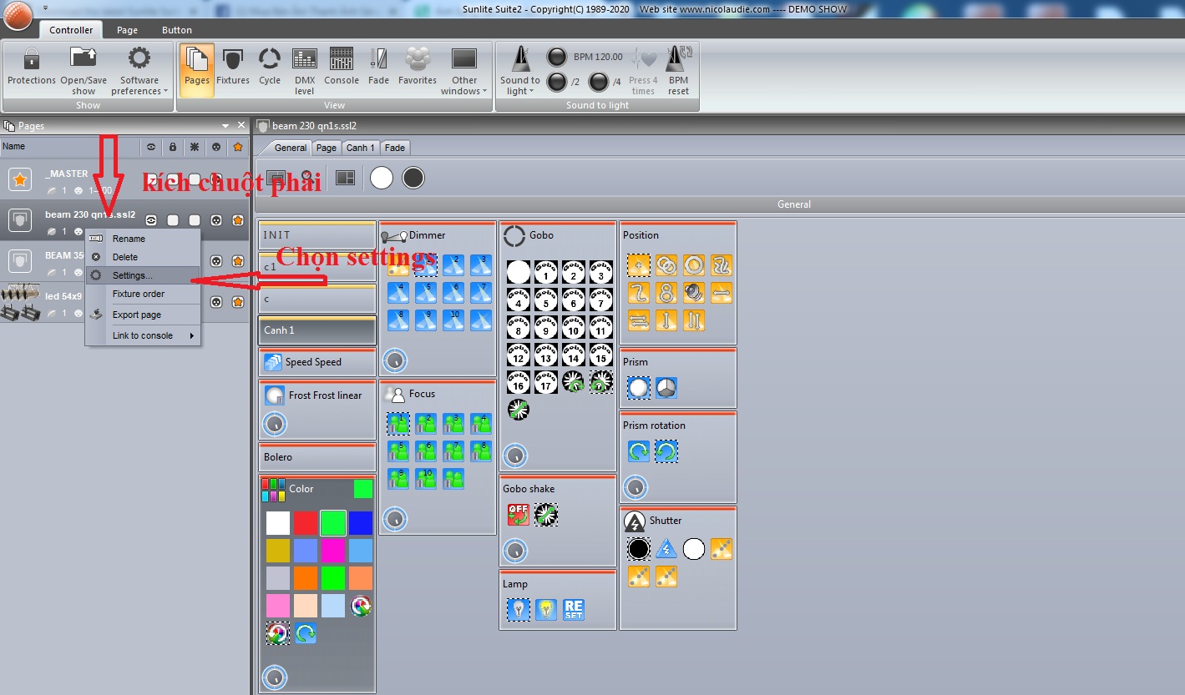
Task: Click the Lamp RESET icon
Action: click(574, 610)
